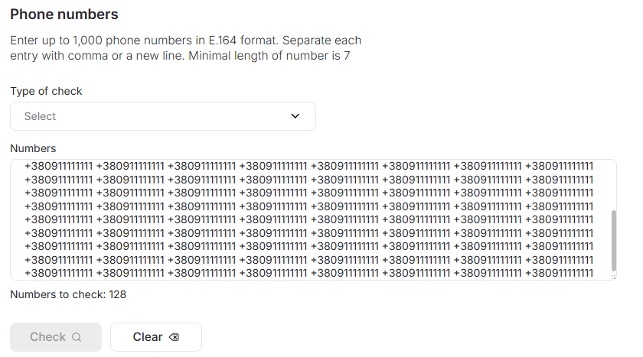643x357 pixels.
Task: Click the Select placeholder text
Action: coord(40,116)
